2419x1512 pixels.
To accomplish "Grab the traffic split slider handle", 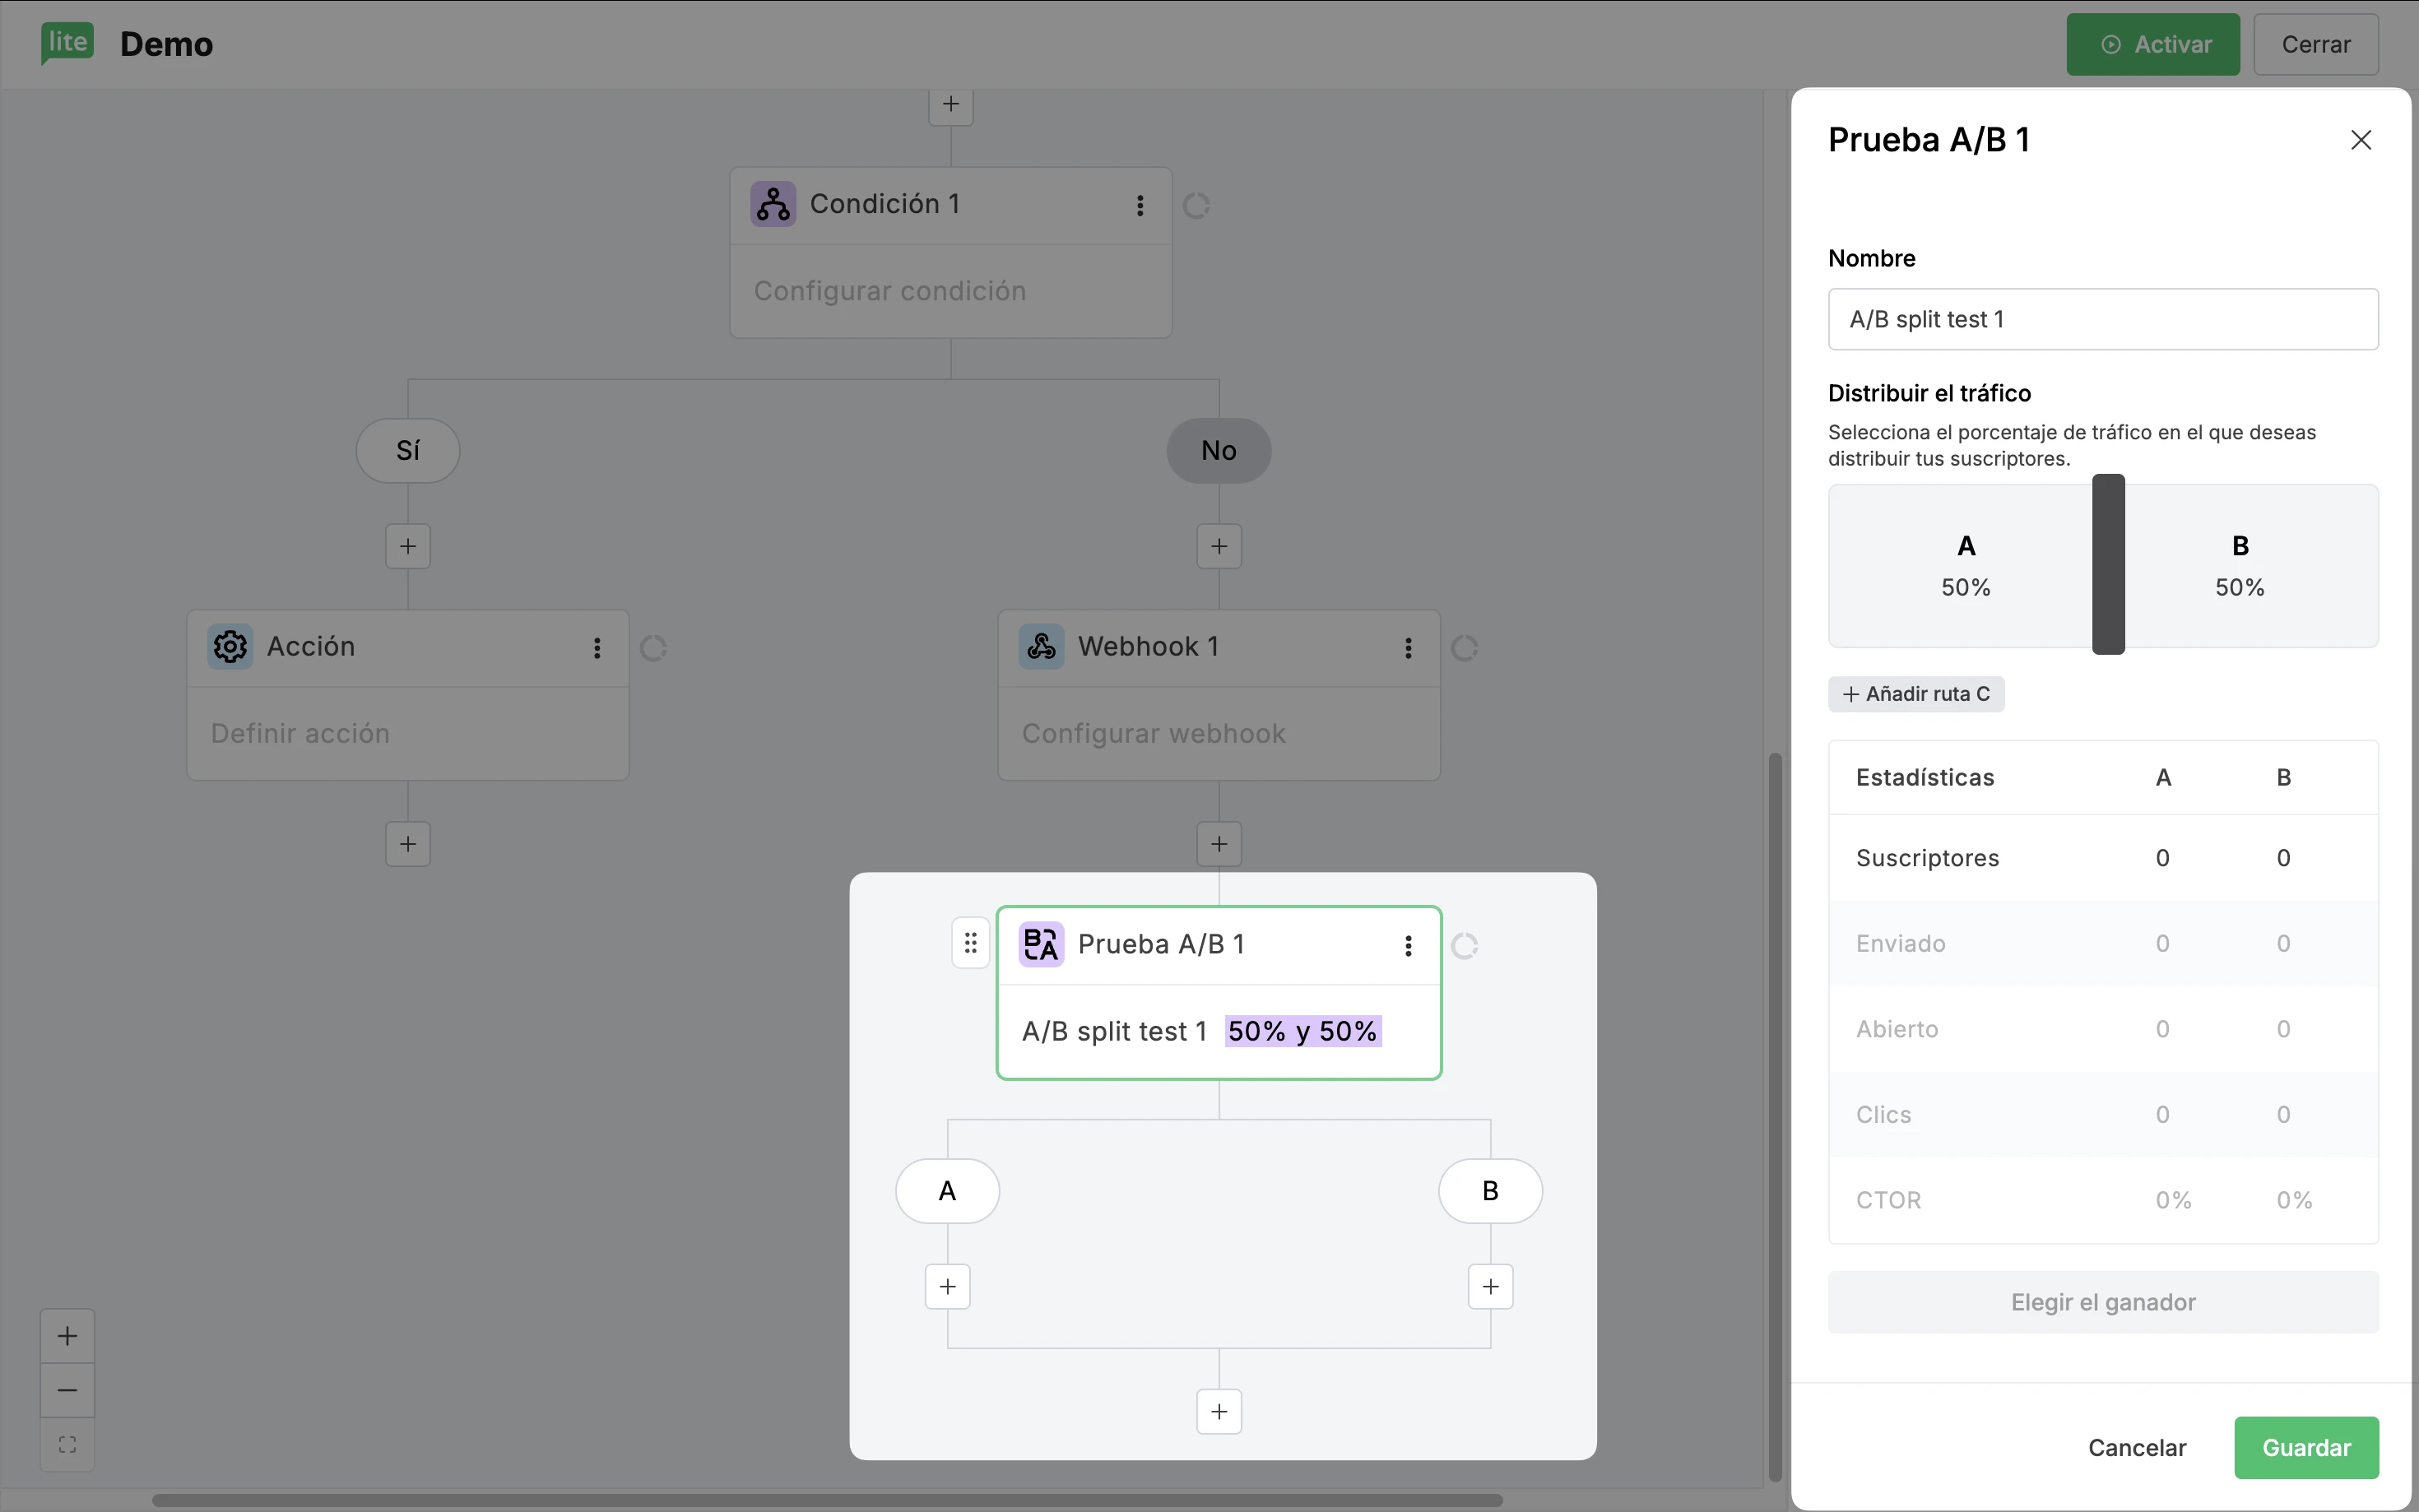I will 2108,564.
